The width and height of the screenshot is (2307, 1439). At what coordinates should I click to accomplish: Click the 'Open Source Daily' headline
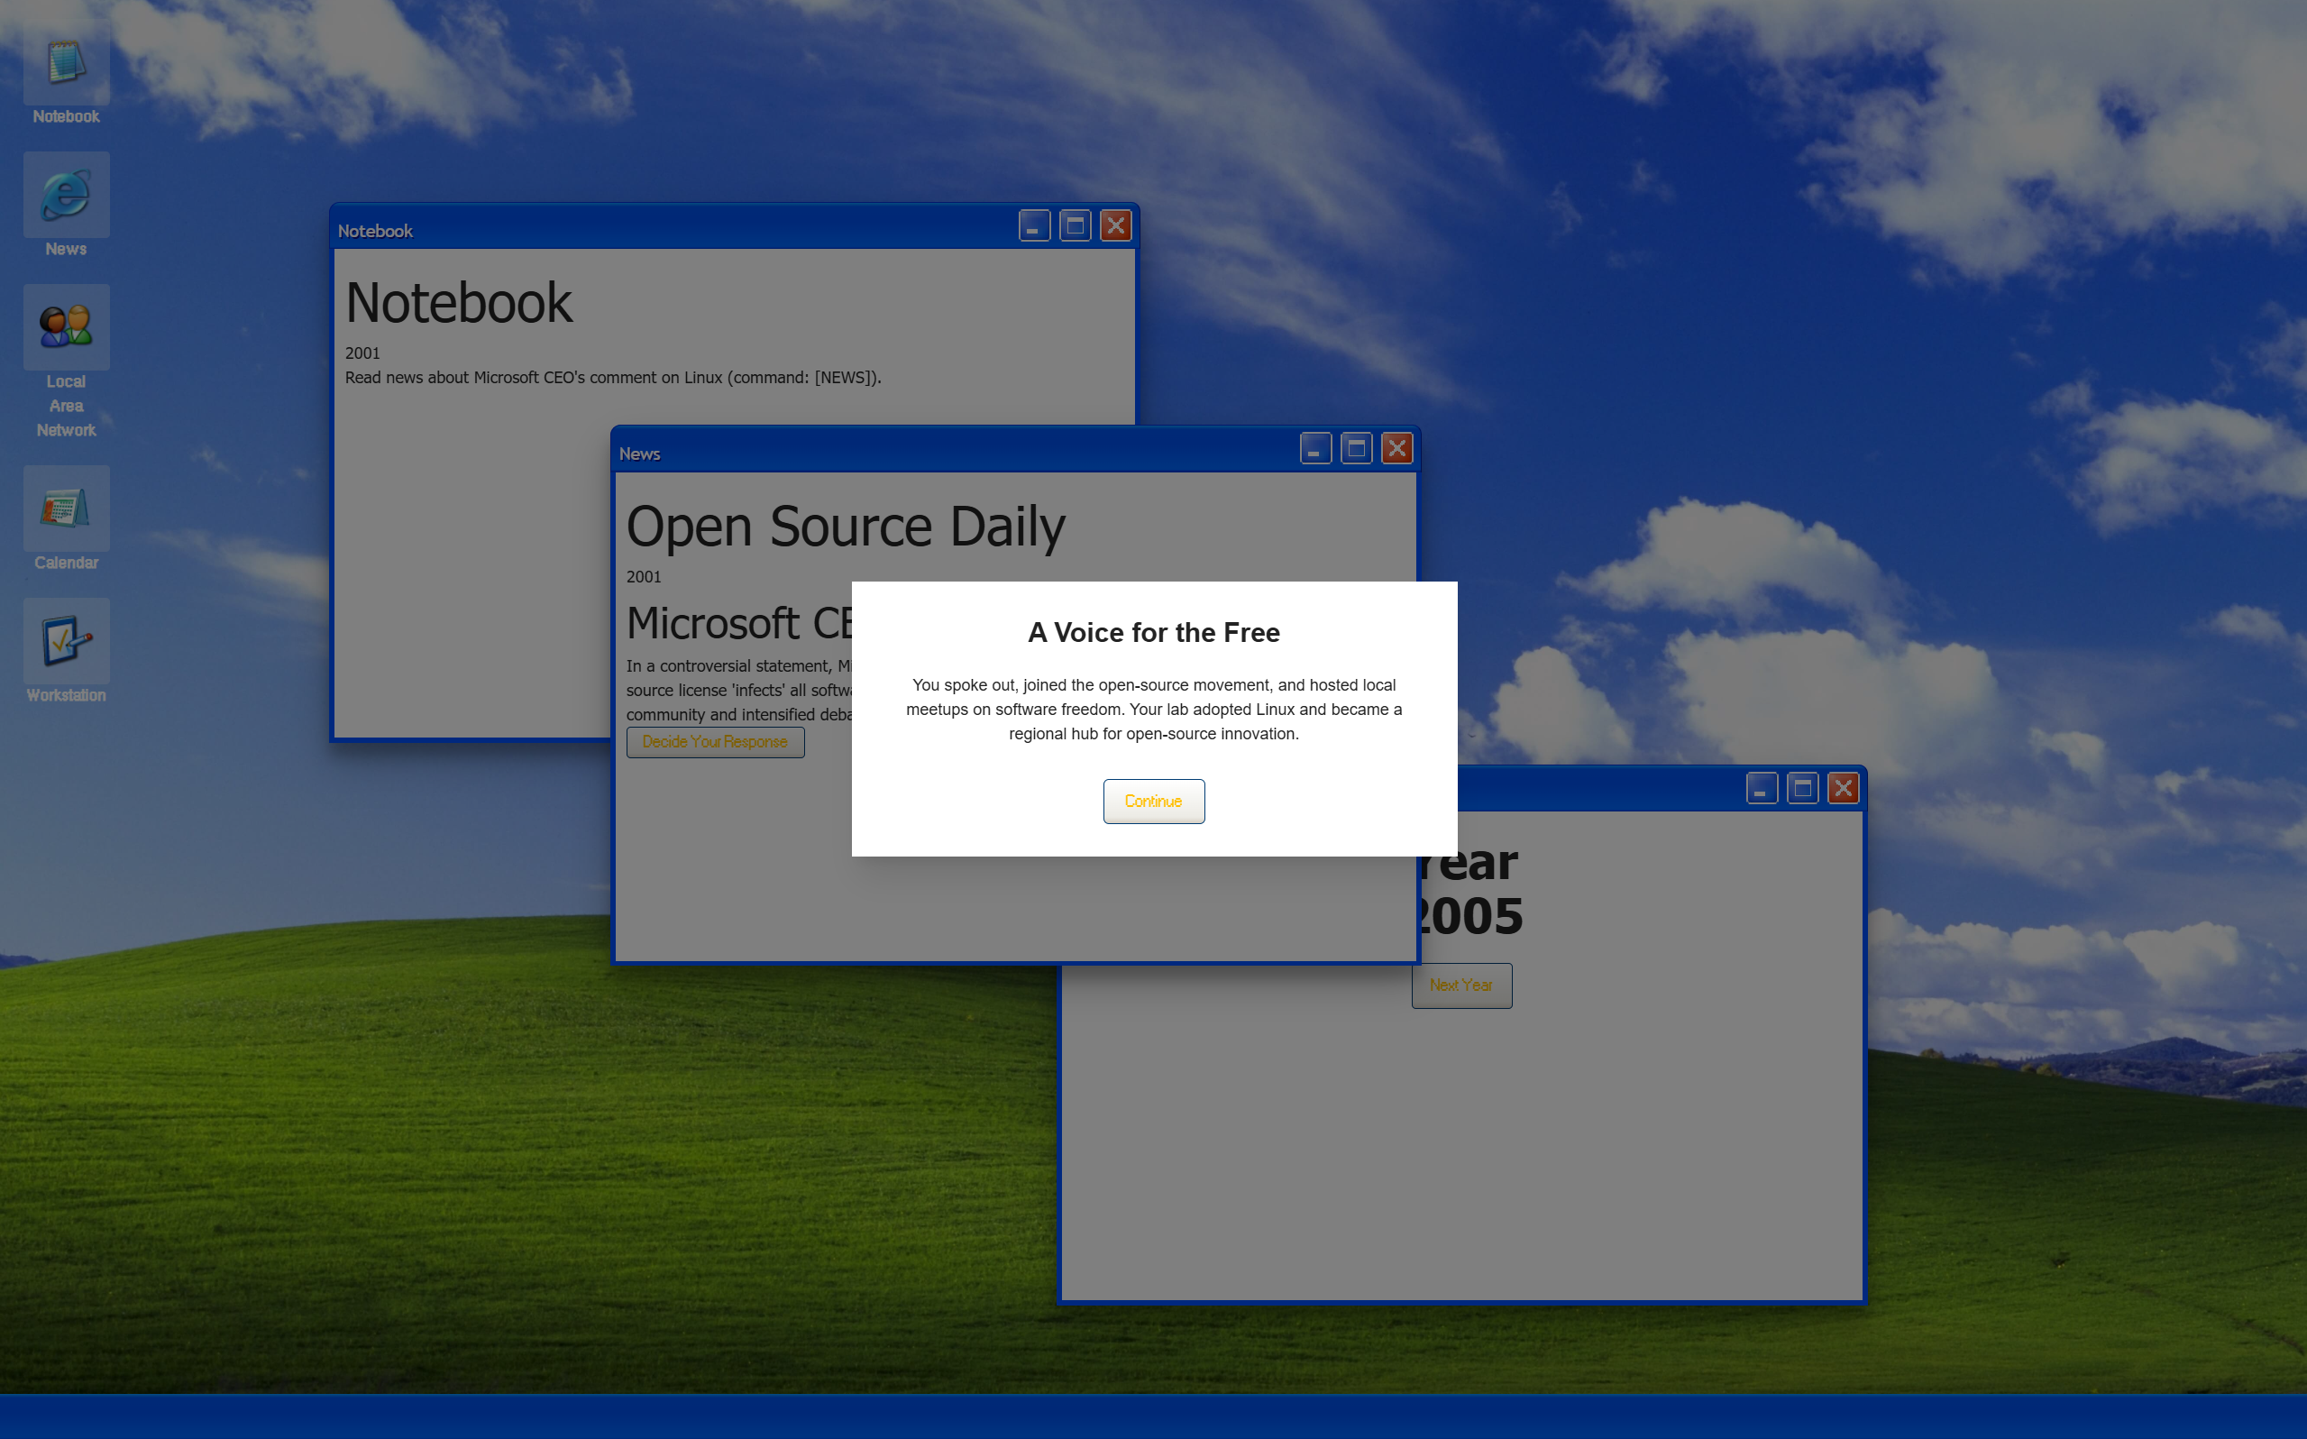tap(846, 527)
